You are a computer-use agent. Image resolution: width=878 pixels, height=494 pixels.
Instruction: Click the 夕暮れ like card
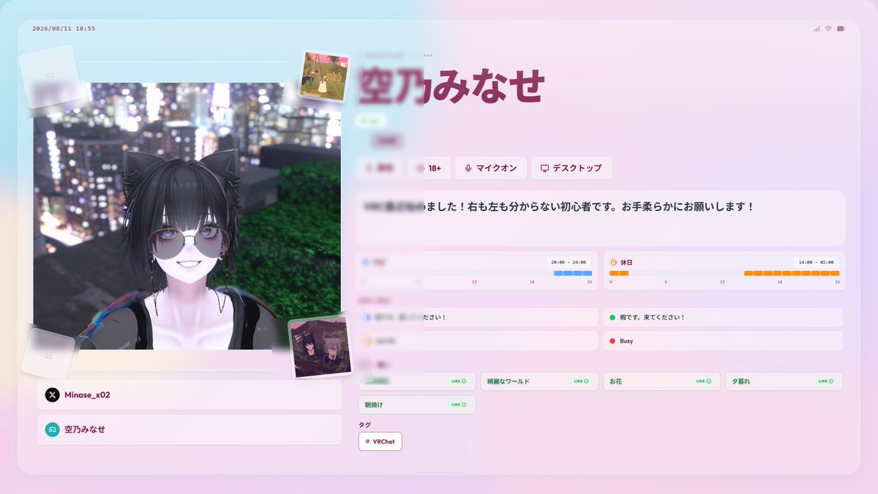(x=784, y=381)
